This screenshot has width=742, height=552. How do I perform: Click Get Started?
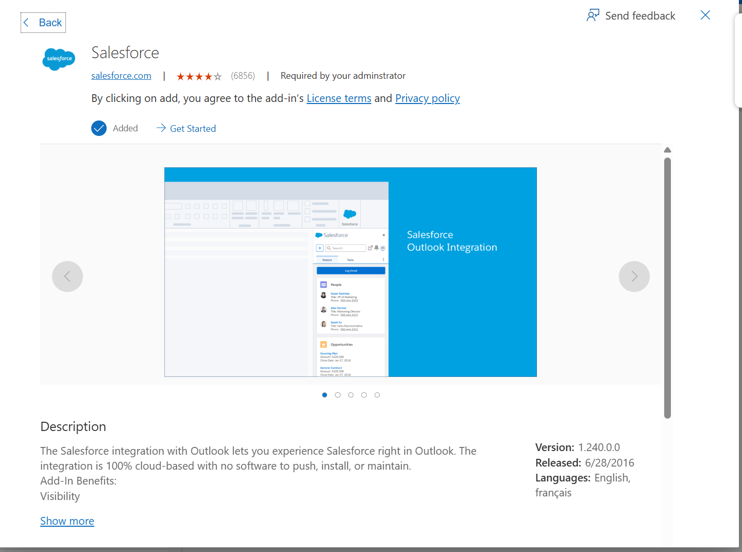186,128
